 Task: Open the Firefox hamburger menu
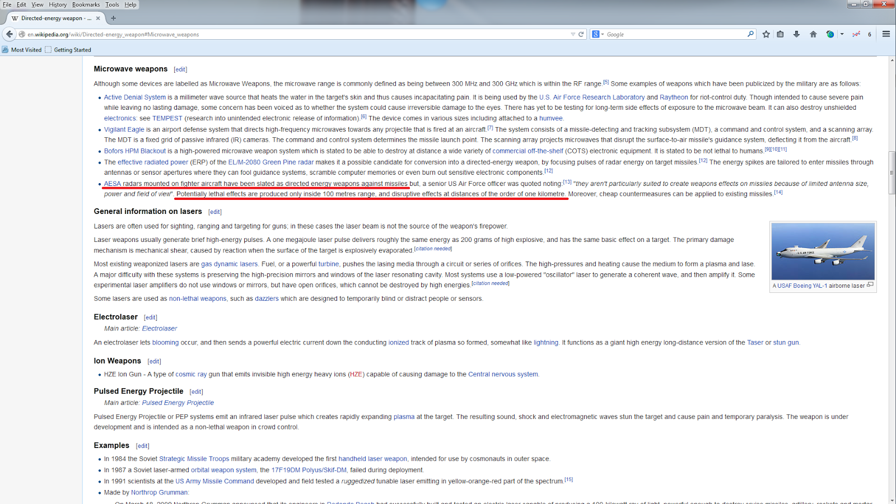pyautogui.click(x=886, y=34)
